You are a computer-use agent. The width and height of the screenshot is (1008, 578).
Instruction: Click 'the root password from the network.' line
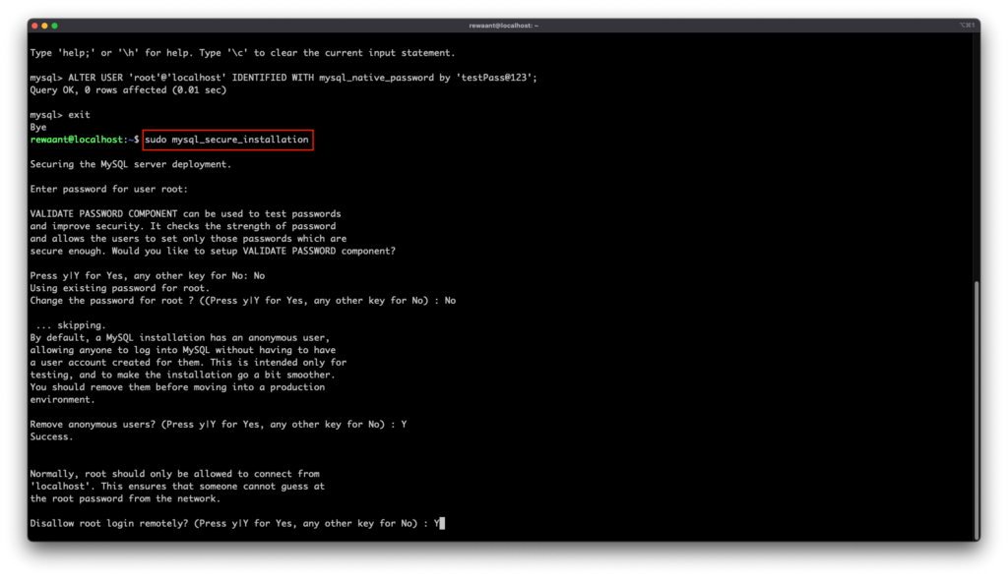click(125, 499)
